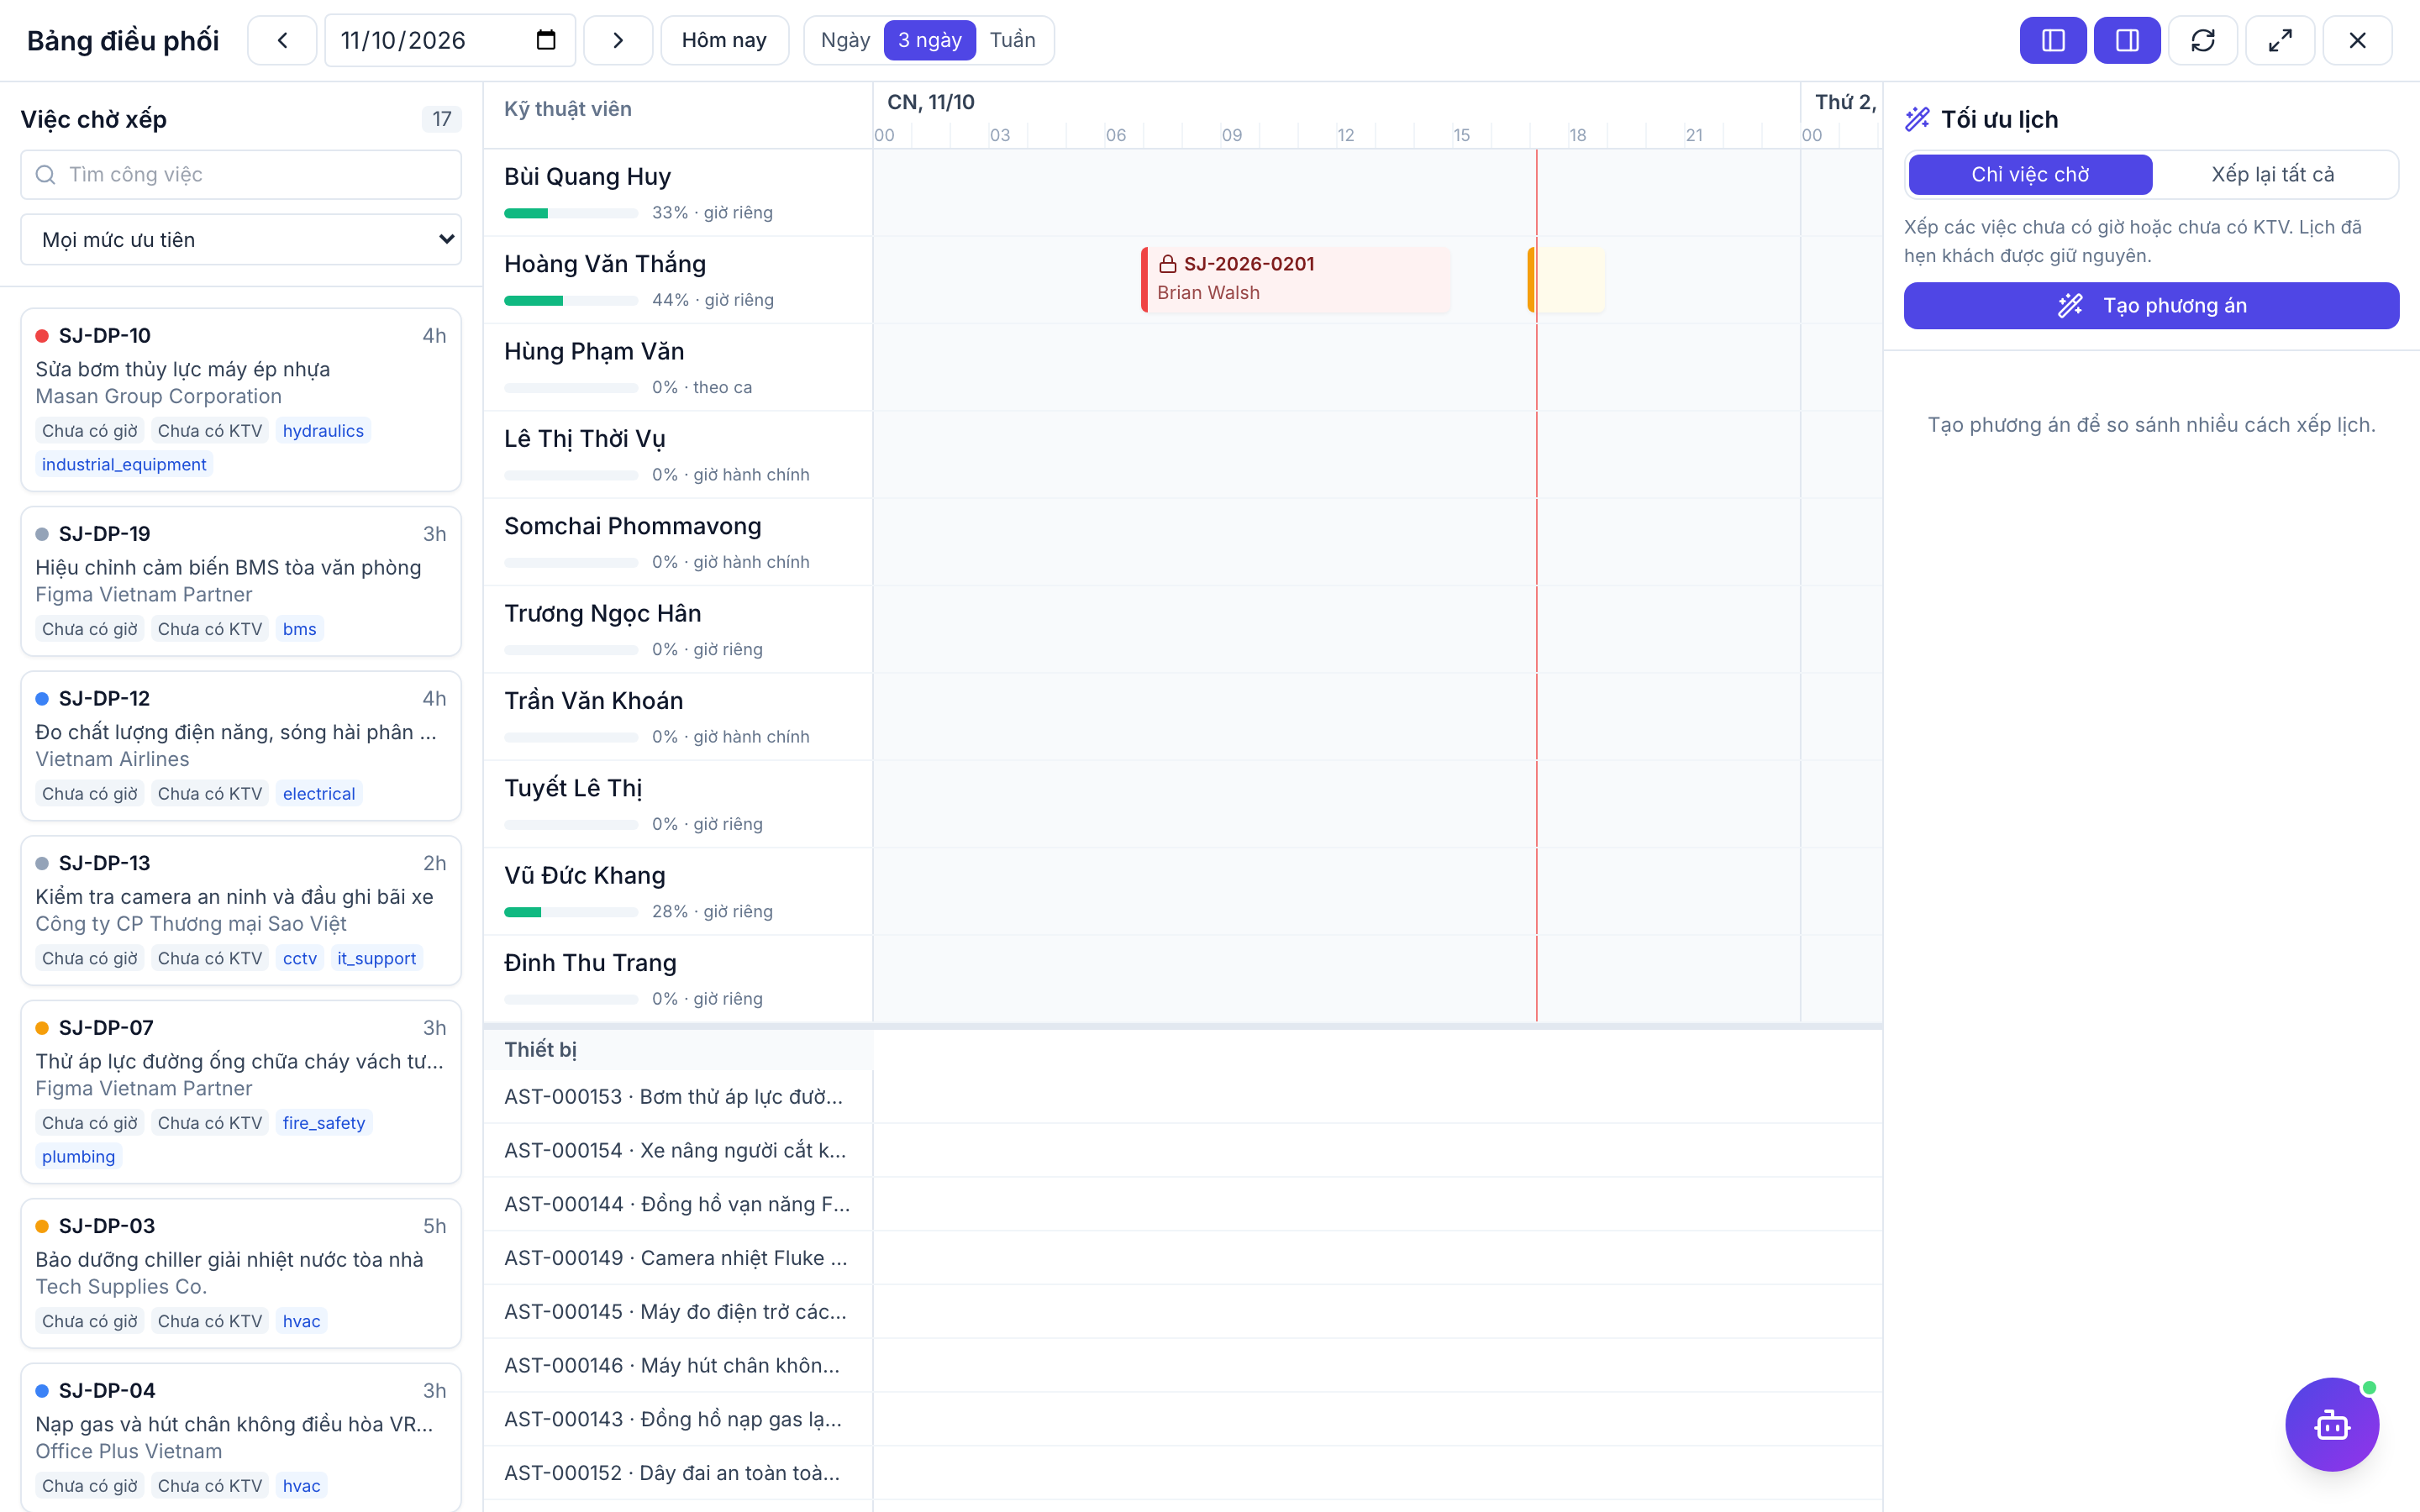Expand the board to fullscreen
The image size is (2420, 1512).
2280,40
